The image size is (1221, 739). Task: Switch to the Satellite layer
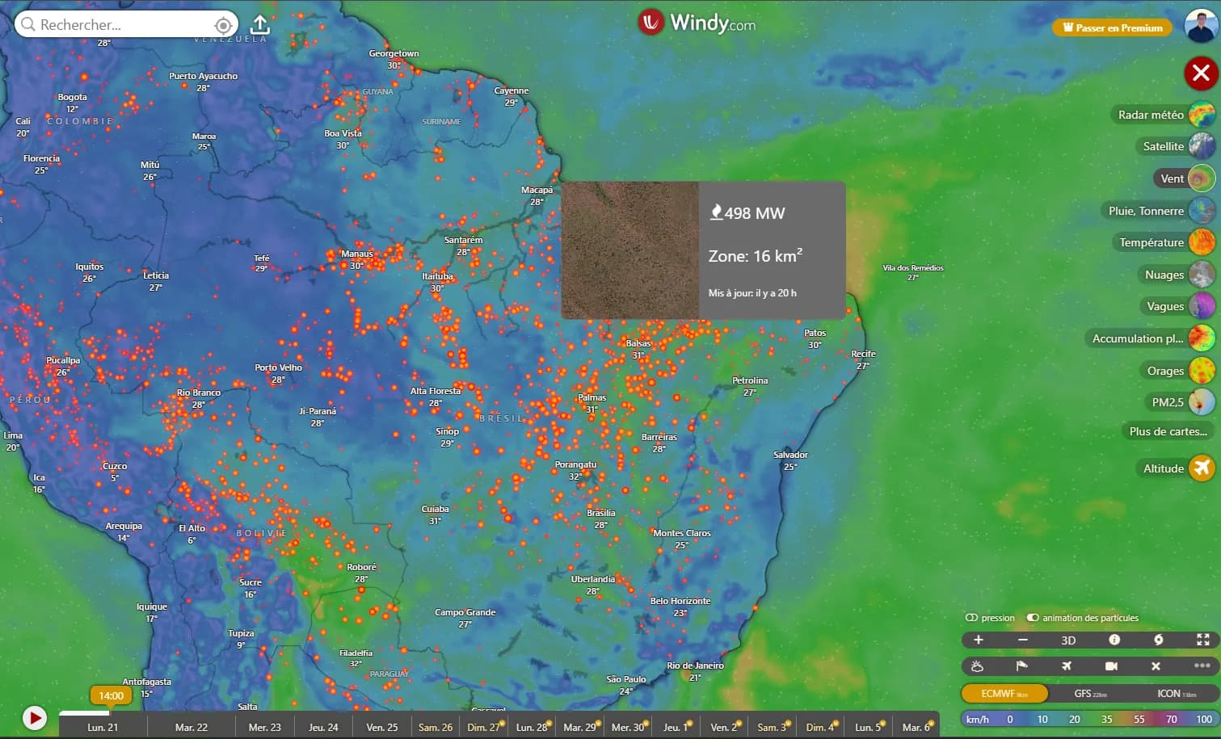[1175, 146]
